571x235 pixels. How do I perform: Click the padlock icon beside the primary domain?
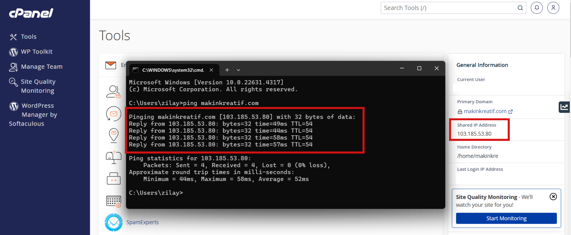(x=460, y=112)
